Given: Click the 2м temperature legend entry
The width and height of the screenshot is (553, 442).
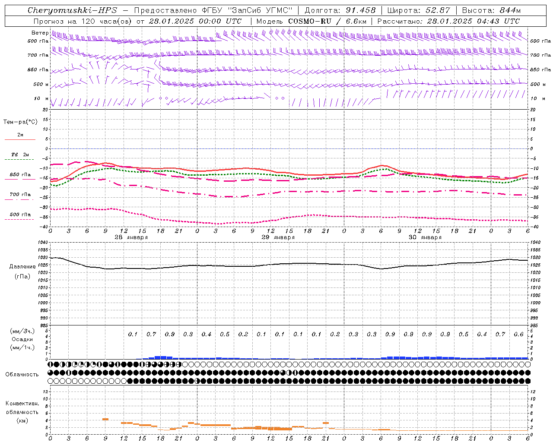Looking at the screenshot, I should [20, 135].
